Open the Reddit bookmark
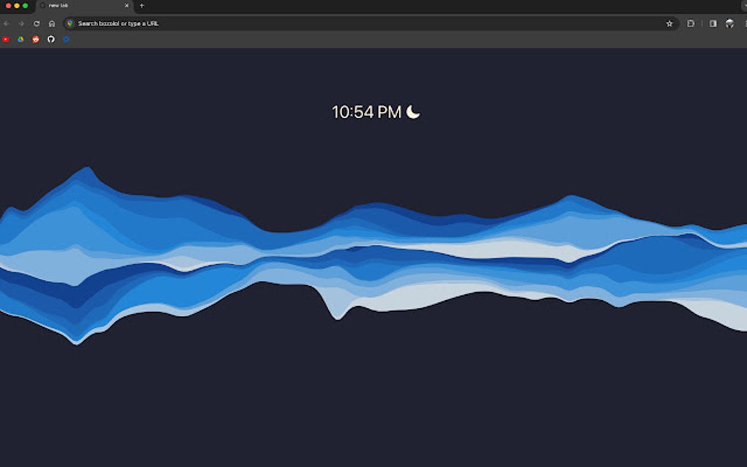 coord(35,40)
